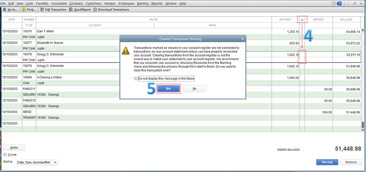
Task: Click the Restore button
Action: tap(351, 162)
